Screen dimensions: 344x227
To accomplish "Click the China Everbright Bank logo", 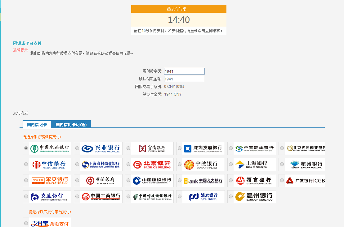I will 203,180.
